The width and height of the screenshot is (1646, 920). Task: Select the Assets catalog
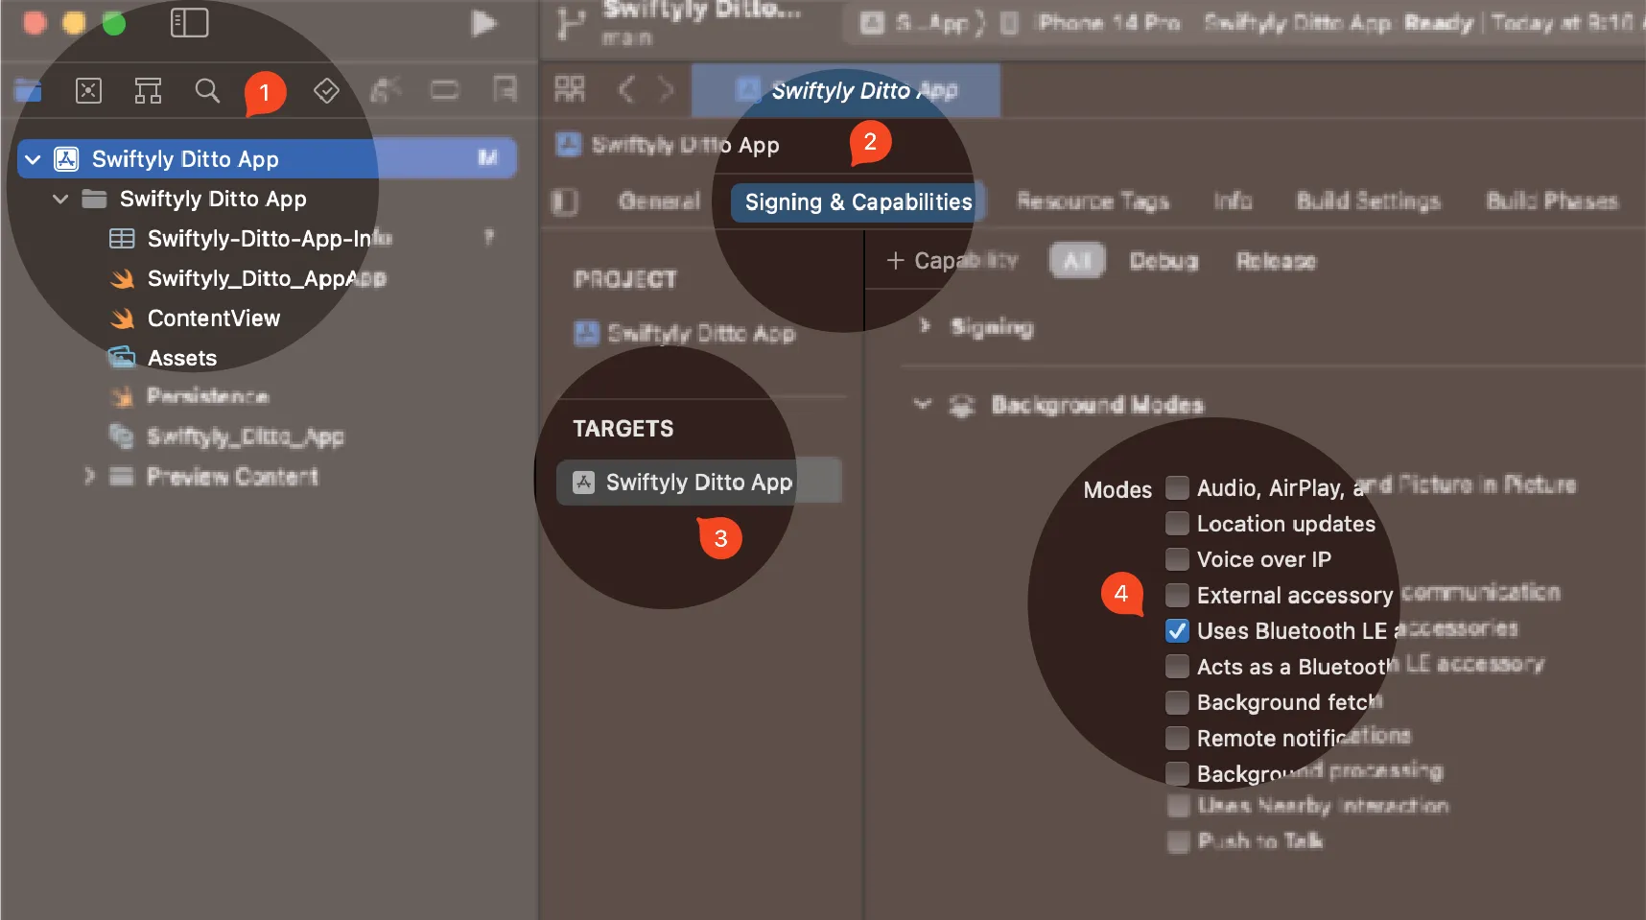[182, 358]
